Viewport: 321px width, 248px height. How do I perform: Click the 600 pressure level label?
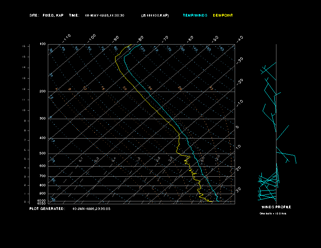coord(43,166)
